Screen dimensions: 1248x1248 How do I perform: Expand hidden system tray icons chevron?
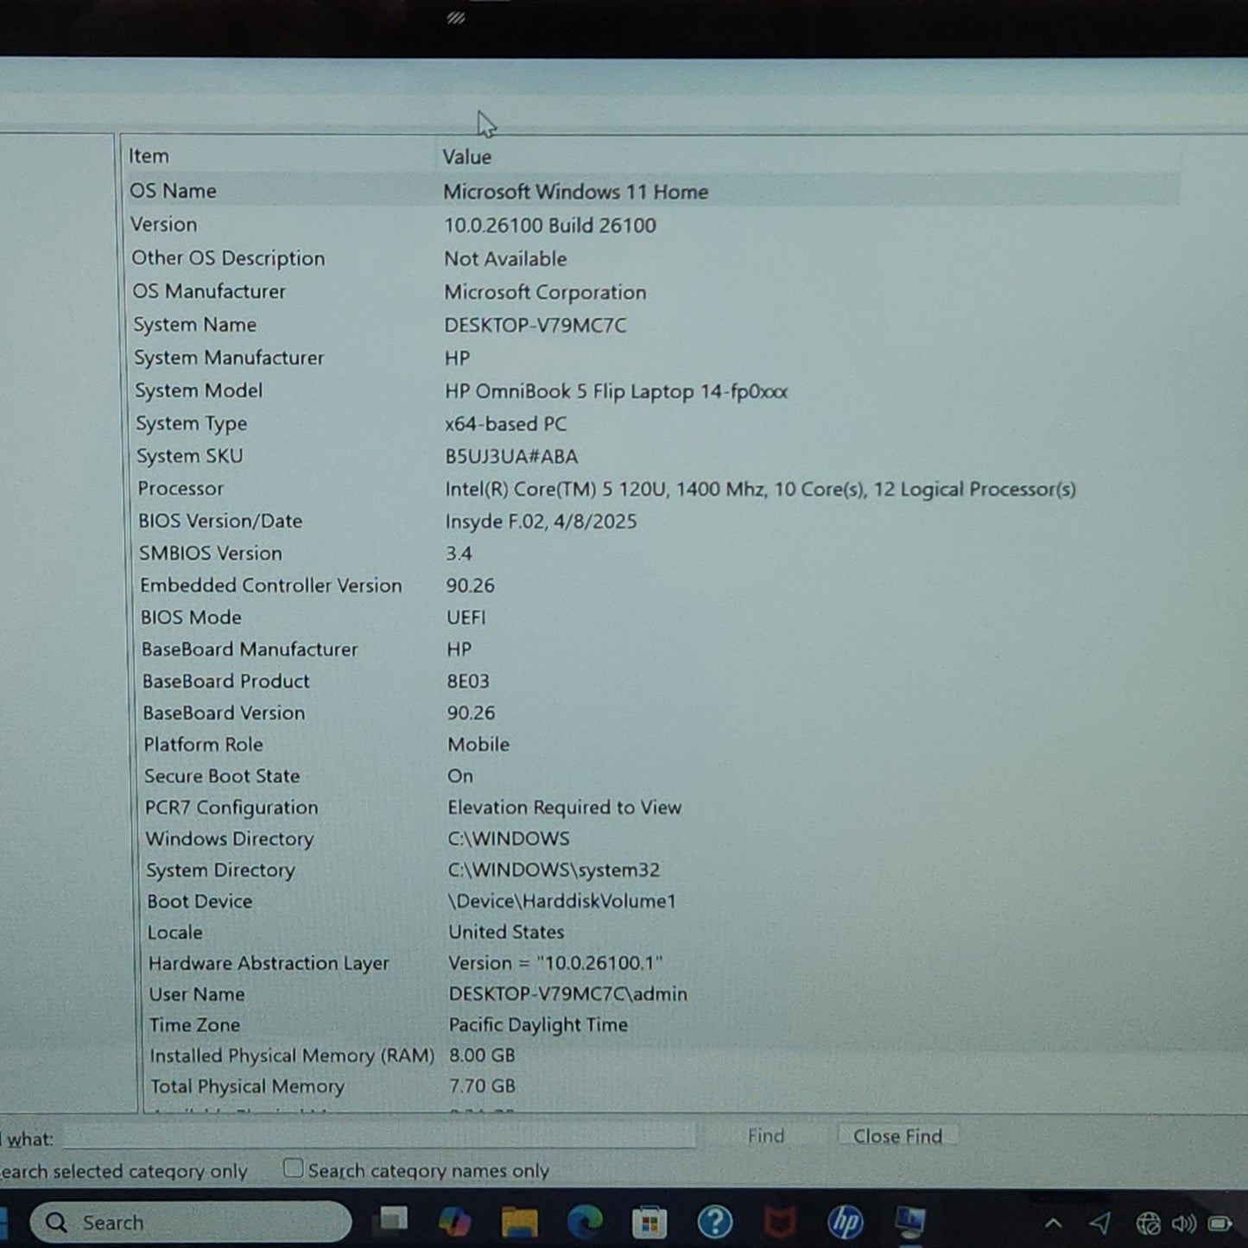click(x=1053, y=1223)
